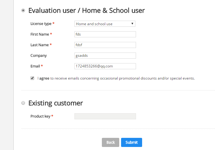Click the blue Submit button

tap(131, 142)
